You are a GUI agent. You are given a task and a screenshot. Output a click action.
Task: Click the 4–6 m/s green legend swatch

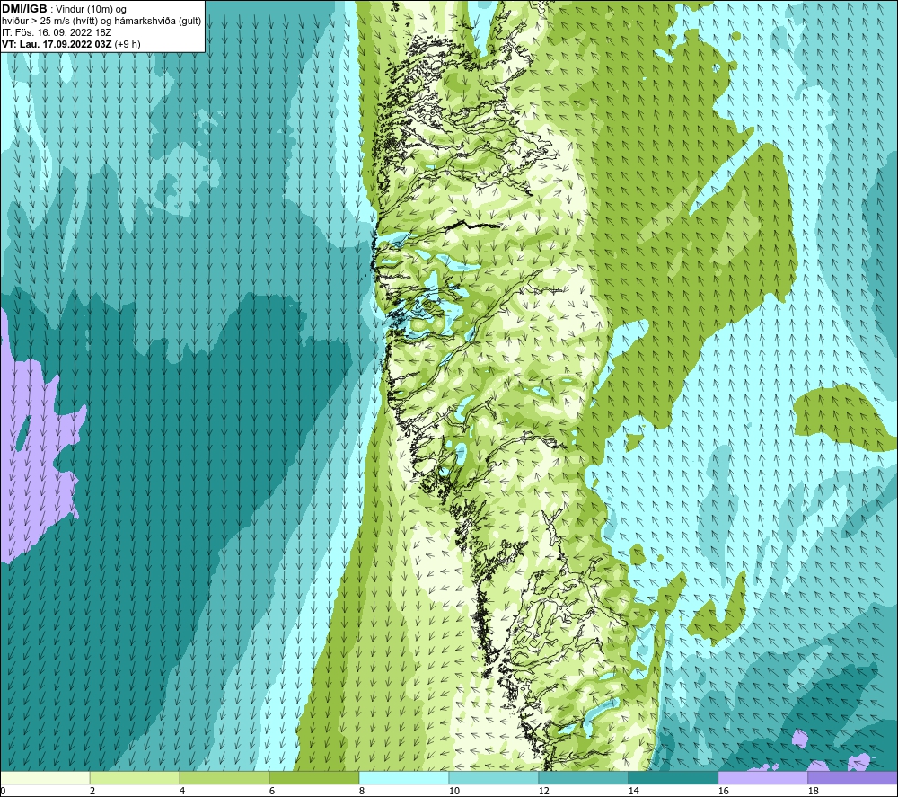point(224,778)
